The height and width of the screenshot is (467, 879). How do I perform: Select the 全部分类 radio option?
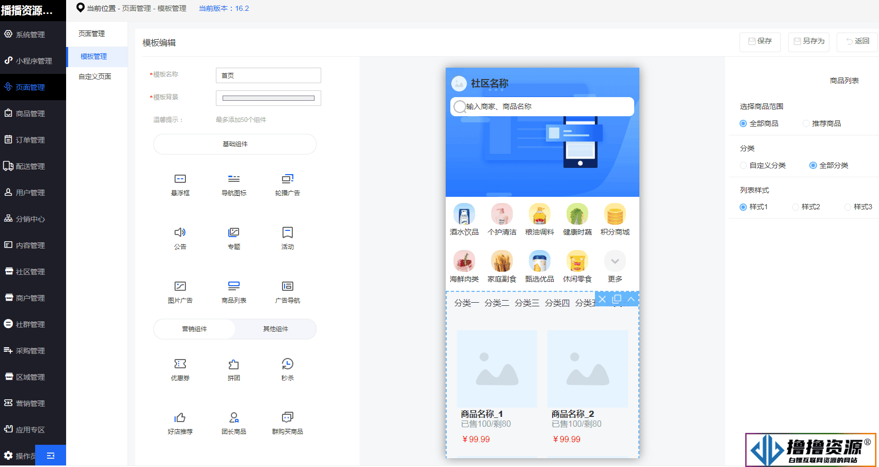(x=813, y=165)
